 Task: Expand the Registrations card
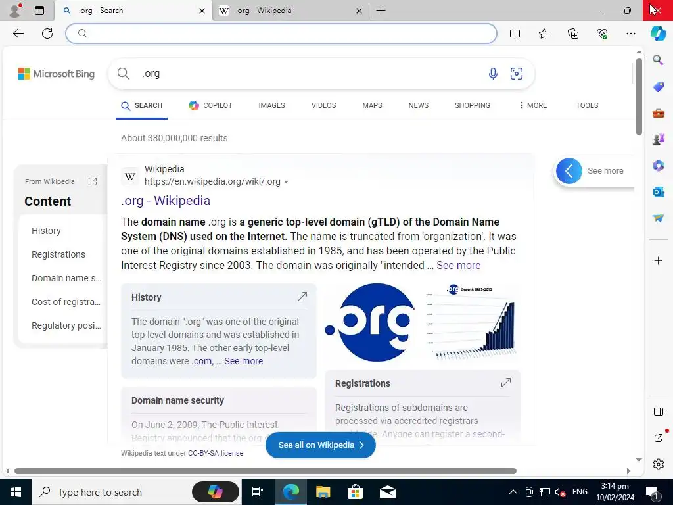point(506,383)
